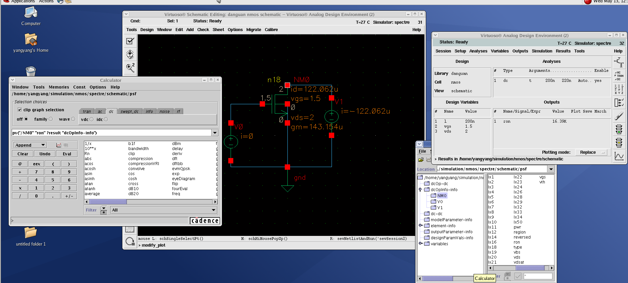
Task: Open the untitled folder 1 desktop icon
Action: 31,236
